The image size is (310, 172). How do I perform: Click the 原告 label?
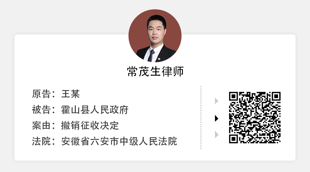point(41,94)
